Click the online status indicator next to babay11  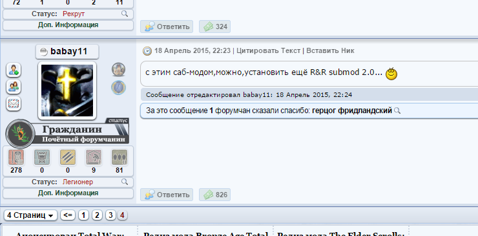pos(44,52)
